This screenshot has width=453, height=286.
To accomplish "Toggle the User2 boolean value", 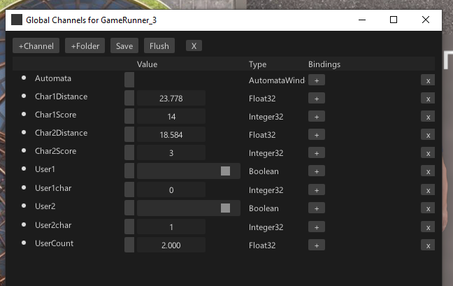I will click(x=225, y=208).
